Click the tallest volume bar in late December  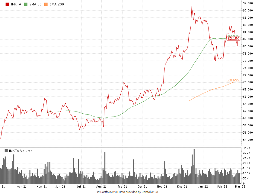[x=194, y=166]
